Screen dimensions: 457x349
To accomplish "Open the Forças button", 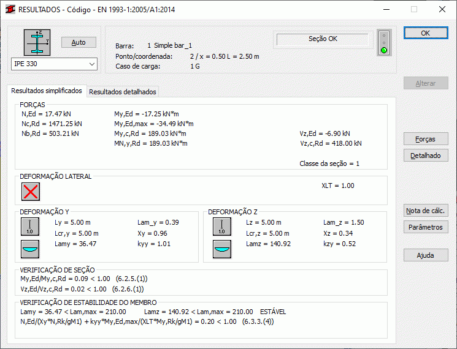I will click(x=426, y=139).
